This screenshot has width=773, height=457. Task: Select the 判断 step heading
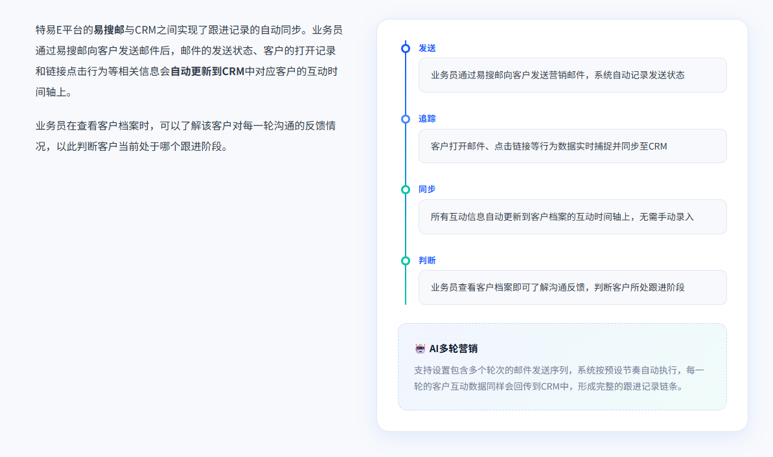[427, 260]
